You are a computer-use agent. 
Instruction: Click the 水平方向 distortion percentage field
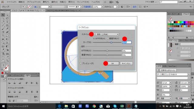click(127, 51)
